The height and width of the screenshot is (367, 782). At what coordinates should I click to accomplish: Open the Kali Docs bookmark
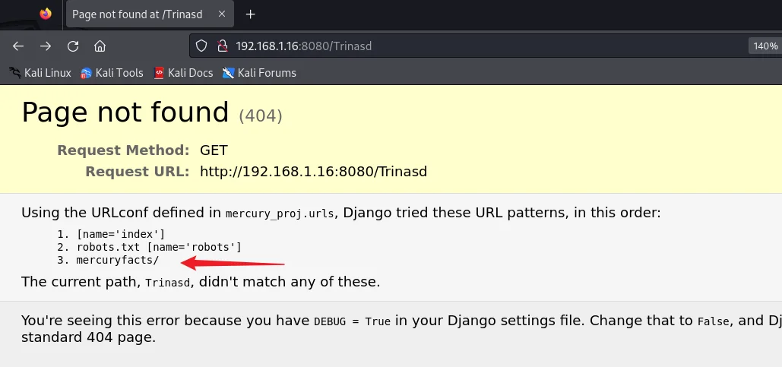pos(183,73)
